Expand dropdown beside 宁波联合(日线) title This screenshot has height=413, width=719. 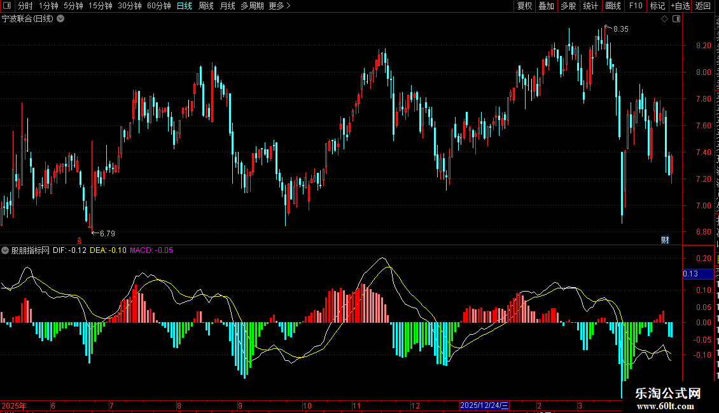(x=60, y=19)
